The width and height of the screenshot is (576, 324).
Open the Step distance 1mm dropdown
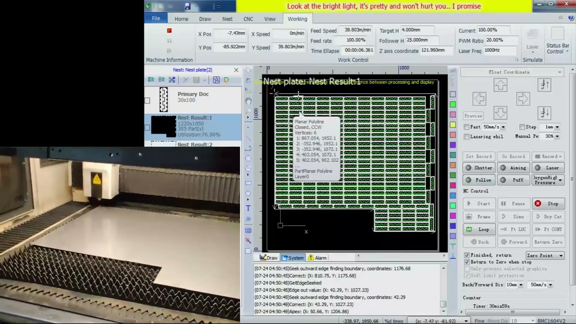click(x=557, y=127)
